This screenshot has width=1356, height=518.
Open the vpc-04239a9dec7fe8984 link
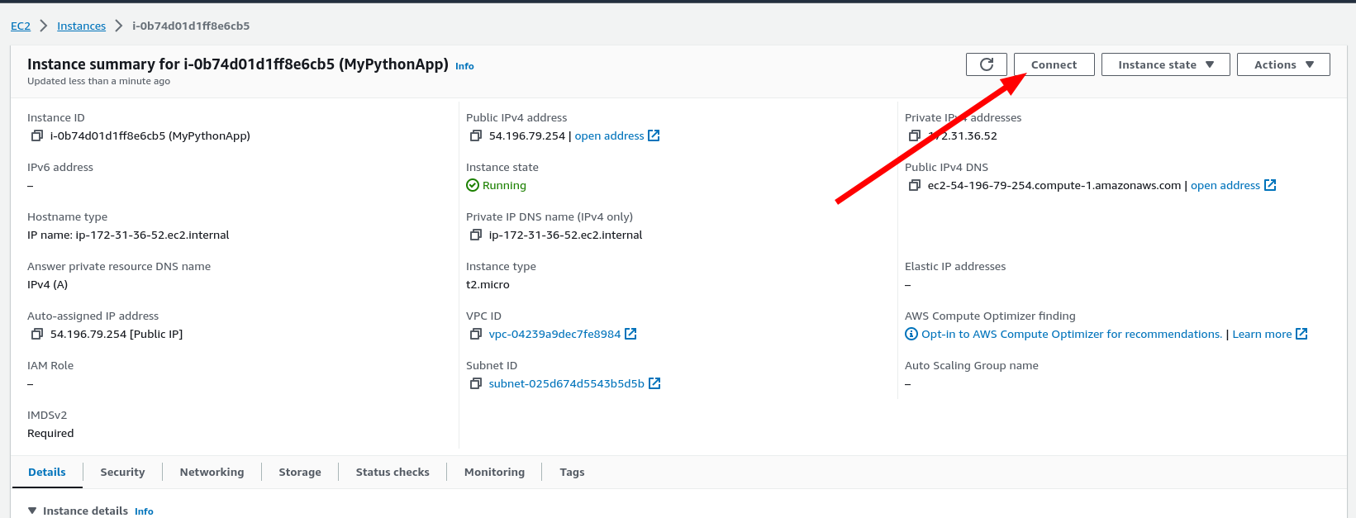(x=554, y=334)
